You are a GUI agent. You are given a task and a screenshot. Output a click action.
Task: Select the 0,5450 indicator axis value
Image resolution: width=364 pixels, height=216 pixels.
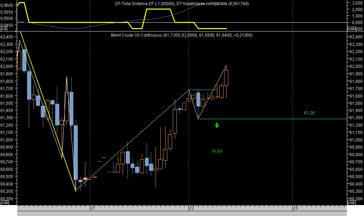click(x=7, y=25)
